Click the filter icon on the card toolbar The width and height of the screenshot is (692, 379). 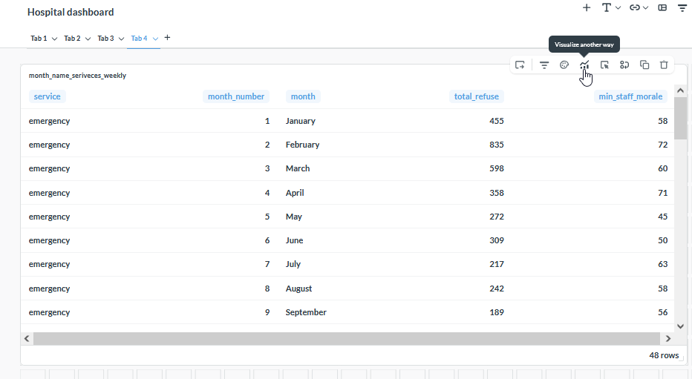[x=544, y=65]
